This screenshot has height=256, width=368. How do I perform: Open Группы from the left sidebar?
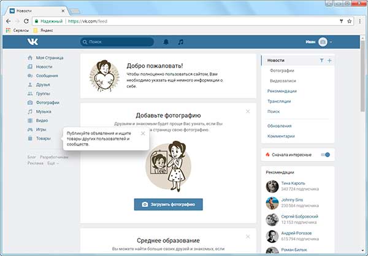coord(44,94)
